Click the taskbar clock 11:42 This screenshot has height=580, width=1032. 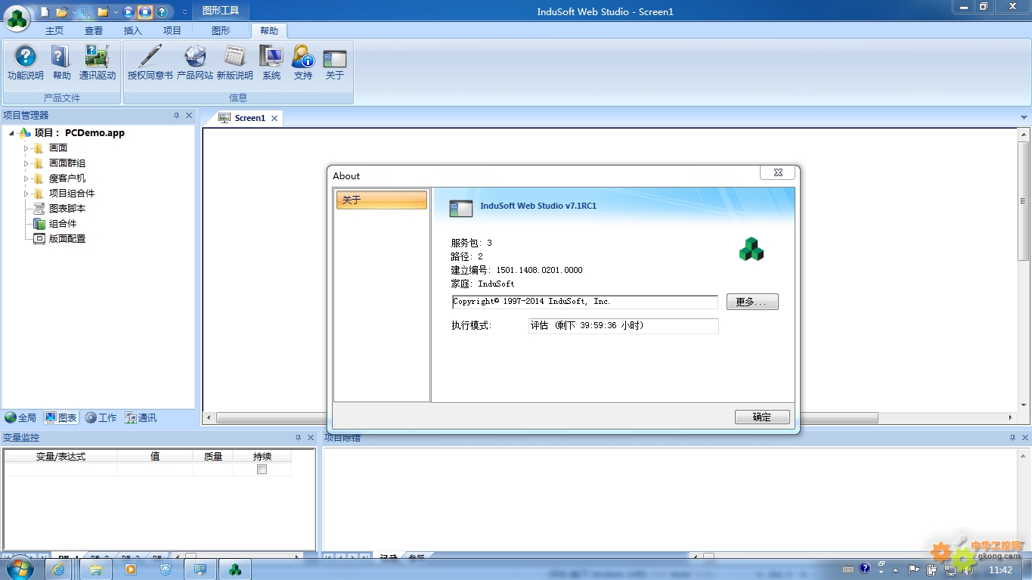point(1000,569)
